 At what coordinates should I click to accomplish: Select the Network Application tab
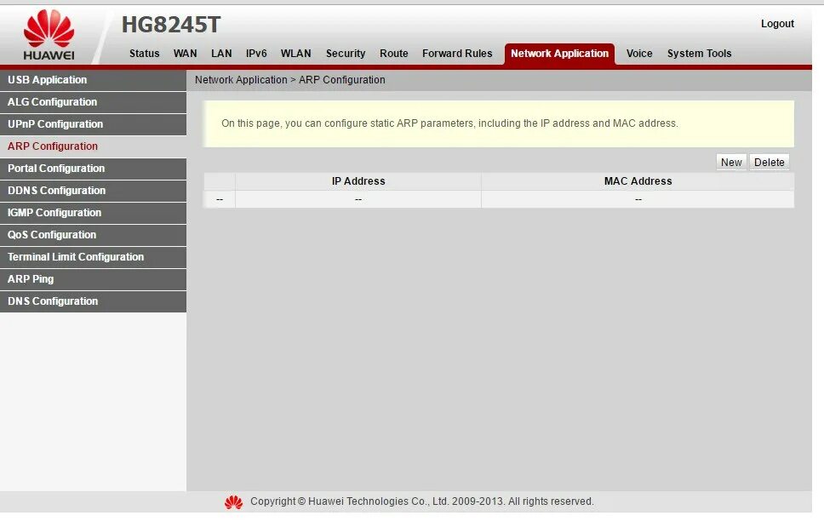pyautogui.click(x=559, y=54)
